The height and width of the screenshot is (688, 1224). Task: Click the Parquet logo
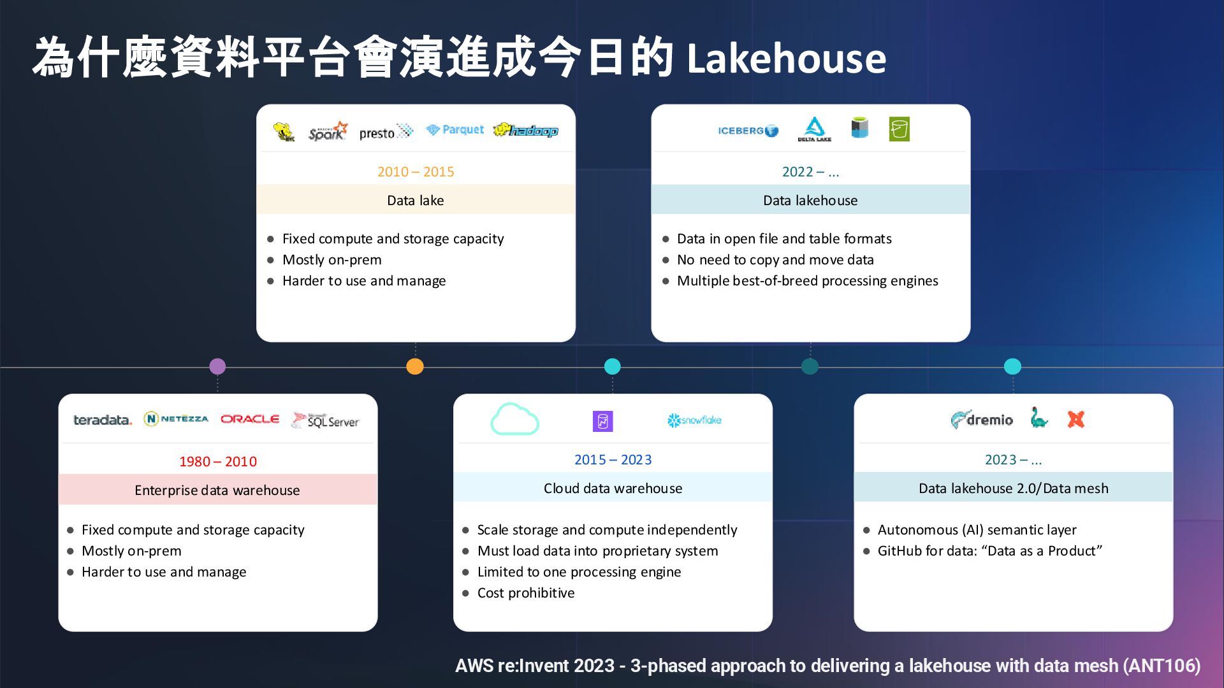(x=455, y=130)
